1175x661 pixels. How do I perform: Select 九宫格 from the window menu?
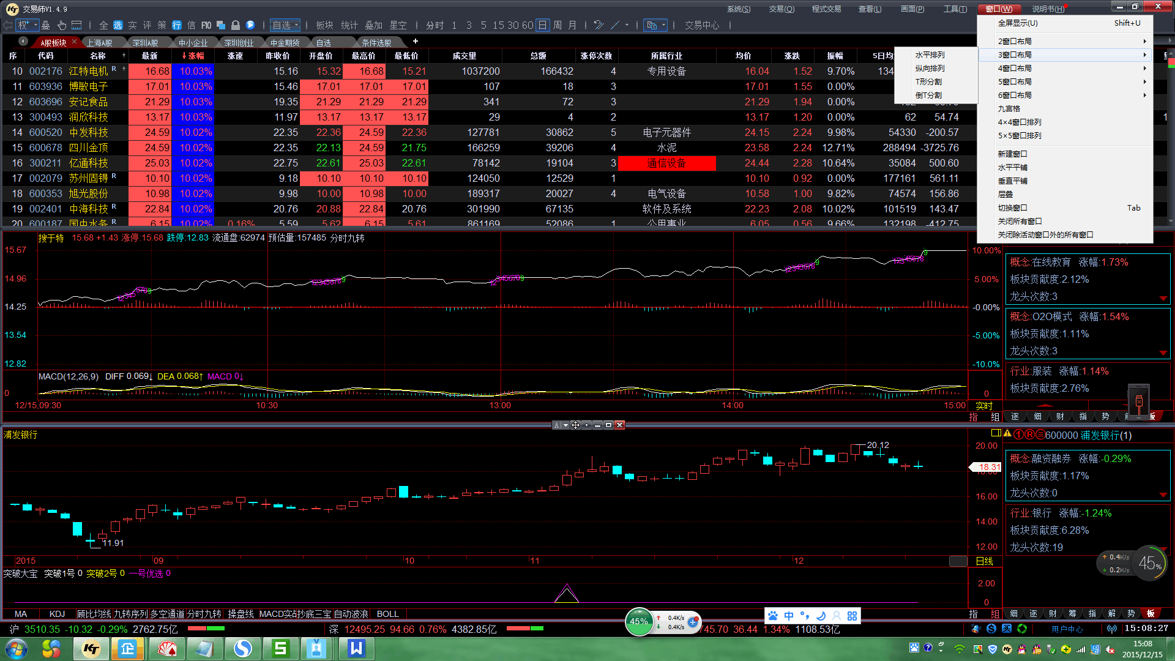pyautogui.click(x=1009, y=108)
